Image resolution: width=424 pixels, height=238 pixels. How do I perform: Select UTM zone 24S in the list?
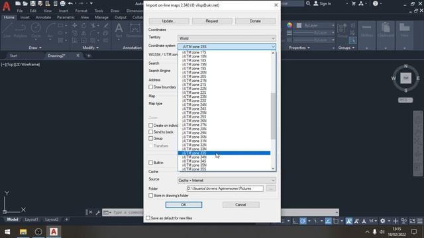point(224,108)
